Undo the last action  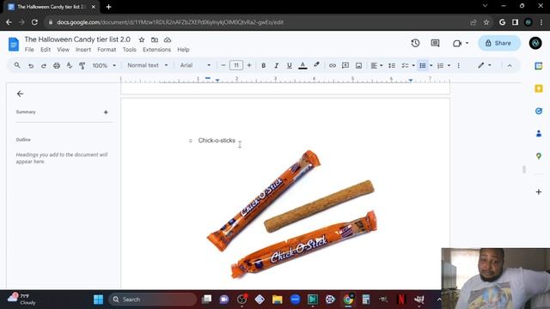(x=31, y=65)
